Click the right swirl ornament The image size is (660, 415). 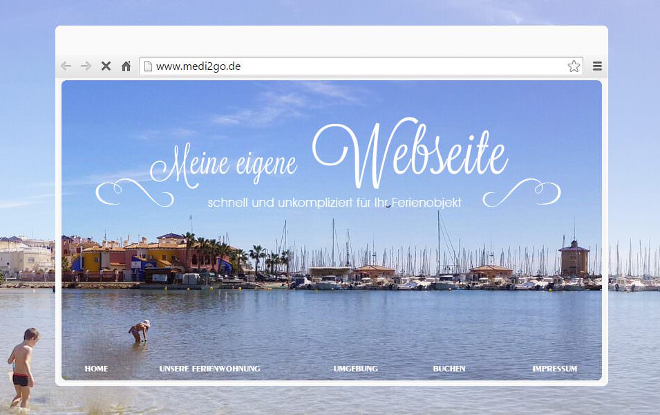(522, 192)
